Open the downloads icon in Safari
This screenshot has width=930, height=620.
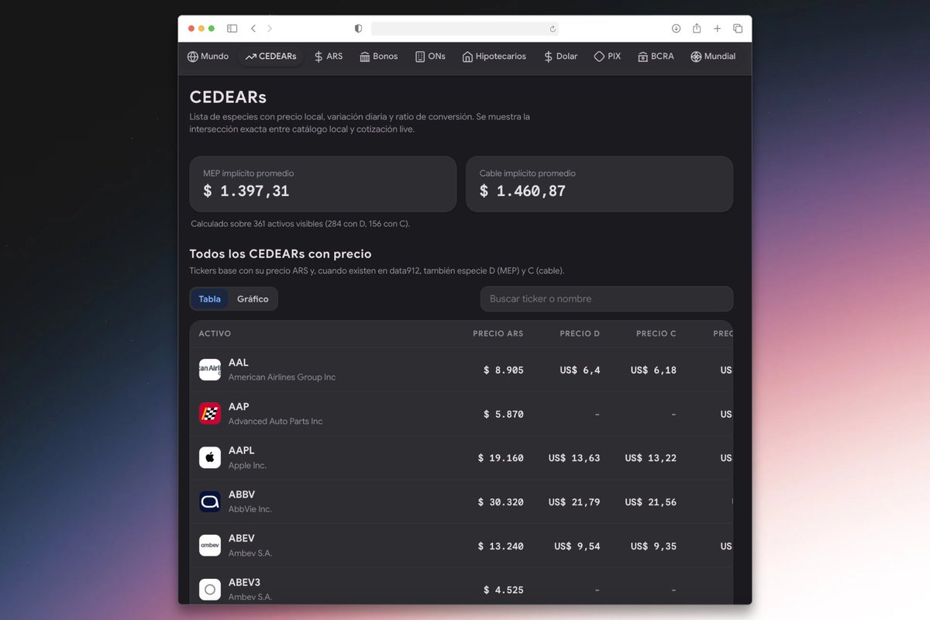tap(676, 29)
